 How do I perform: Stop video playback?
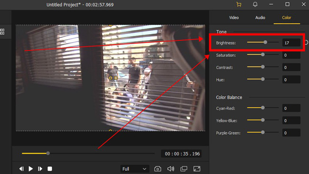coord(49,169)
